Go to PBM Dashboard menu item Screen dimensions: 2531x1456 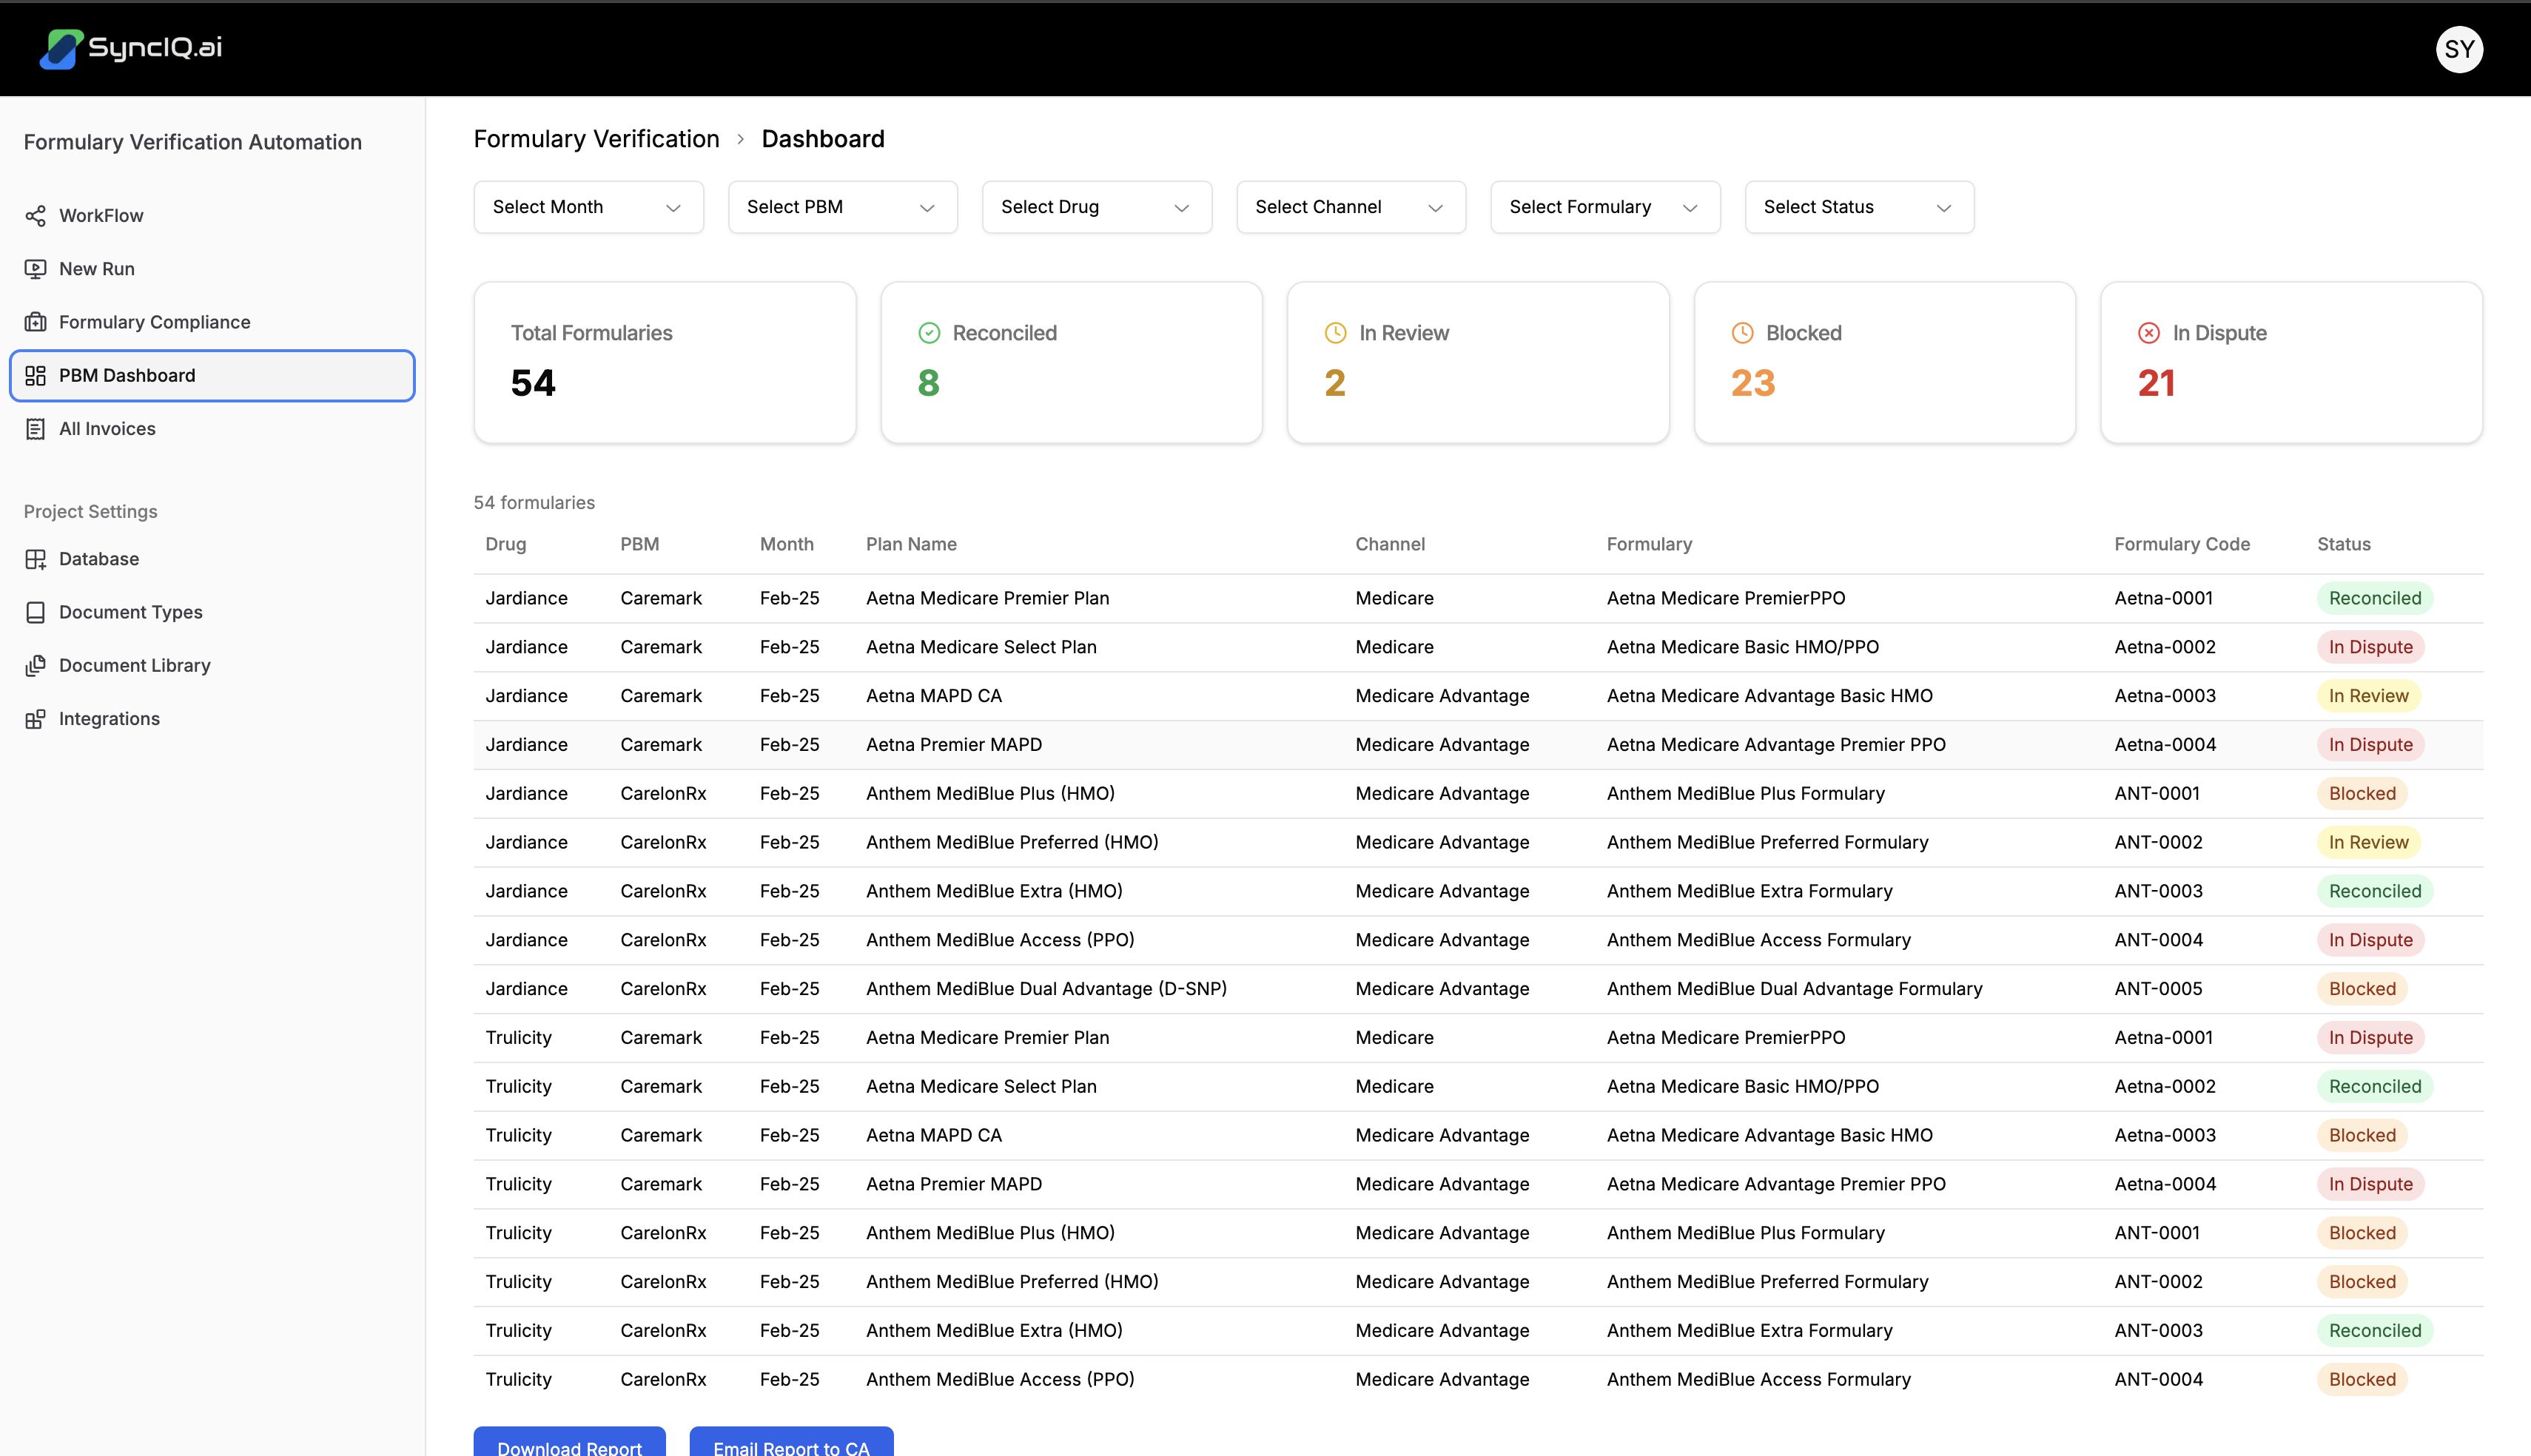point(212,376)
